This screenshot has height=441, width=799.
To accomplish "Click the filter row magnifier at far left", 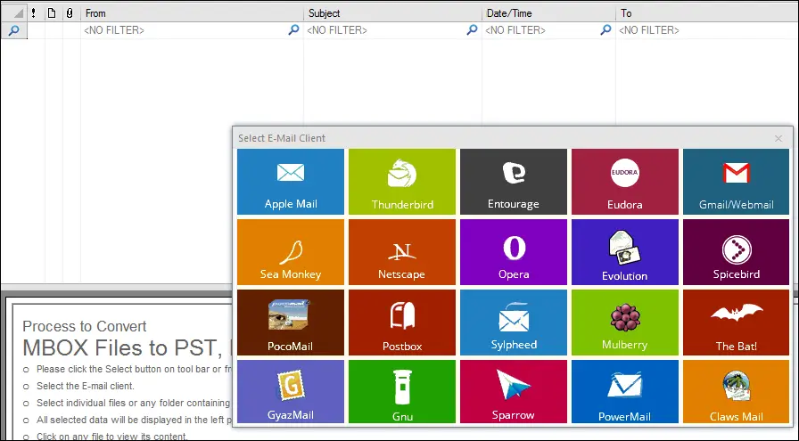I will 13,30.
